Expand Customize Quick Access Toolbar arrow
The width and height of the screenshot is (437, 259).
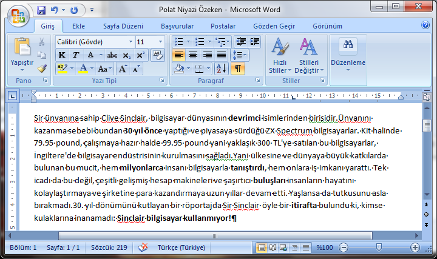click(x=92, y=10)
